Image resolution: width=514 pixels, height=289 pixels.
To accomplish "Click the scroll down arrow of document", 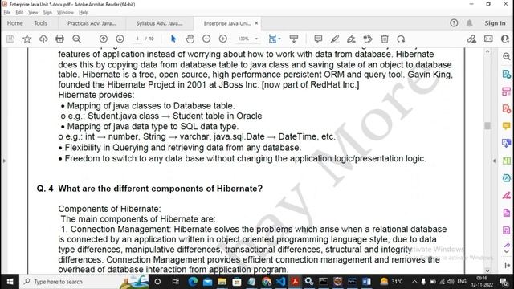I will click(x=487, y=271).
